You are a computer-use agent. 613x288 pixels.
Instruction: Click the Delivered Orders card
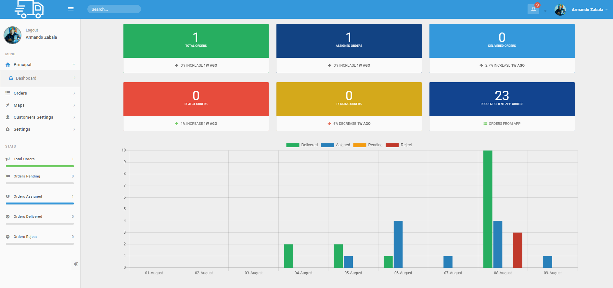pyautogui.click(x=502, y=41)
